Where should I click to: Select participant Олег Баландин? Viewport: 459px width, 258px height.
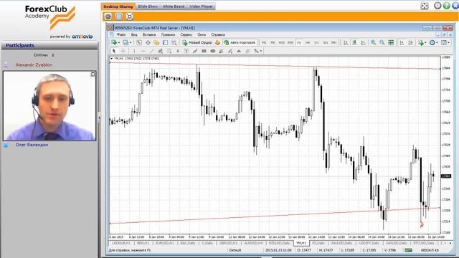(32, 145)
